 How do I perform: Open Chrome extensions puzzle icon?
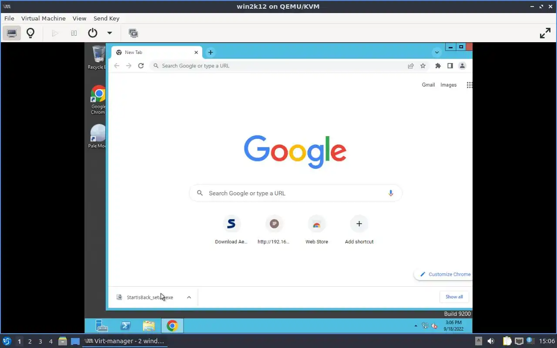point(438,66)
